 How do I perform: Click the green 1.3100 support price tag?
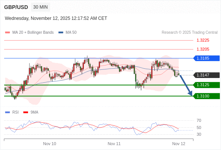coord(206,96)
